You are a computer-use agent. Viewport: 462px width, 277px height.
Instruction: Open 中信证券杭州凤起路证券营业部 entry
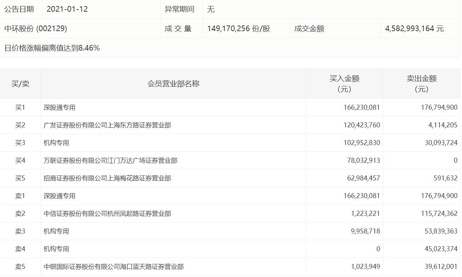tap(107, 214)
